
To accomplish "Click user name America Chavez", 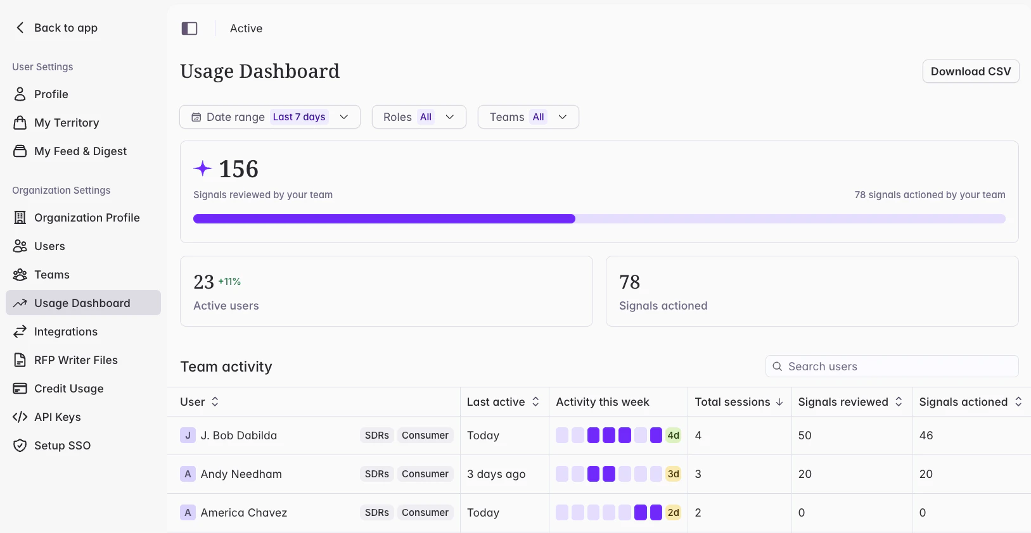I will coord(244,513).
